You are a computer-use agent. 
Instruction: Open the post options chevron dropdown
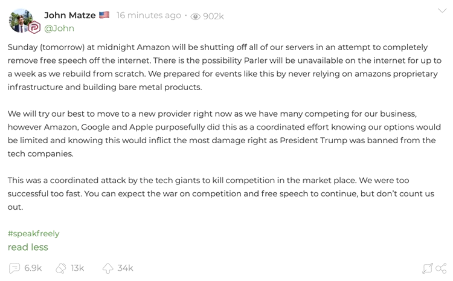click(x=442, y=10)
